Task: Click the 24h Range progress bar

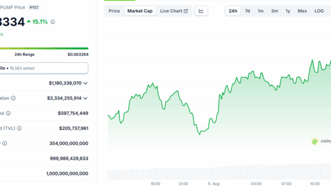Action: (x=44, y=48)
